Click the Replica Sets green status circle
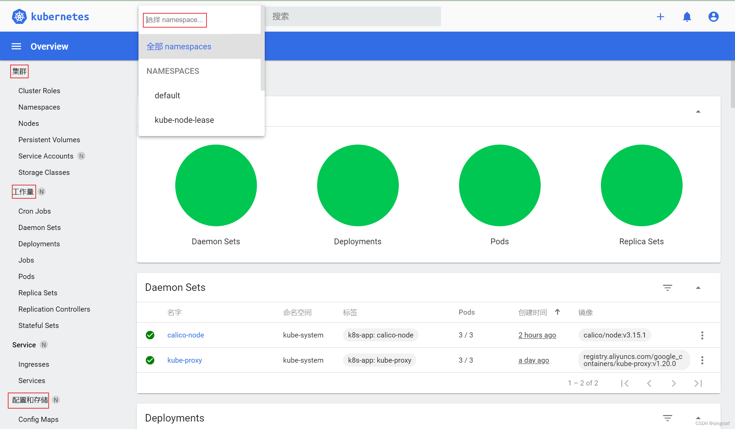 click(x=642, y=185)
